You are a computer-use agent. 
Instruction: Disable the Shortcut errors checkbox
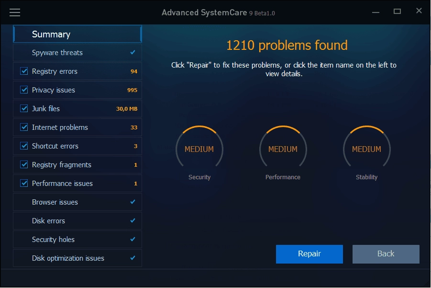(24, 146)
